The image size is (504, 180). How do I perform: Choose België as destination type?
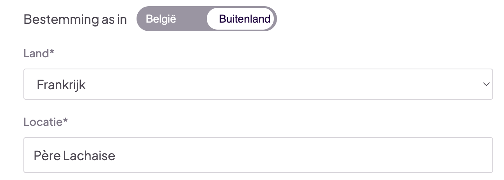tap(161, 19)
